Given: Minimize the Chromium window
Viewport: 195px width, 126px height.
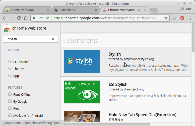Looking at the screenshot, I should click(178, 4).
